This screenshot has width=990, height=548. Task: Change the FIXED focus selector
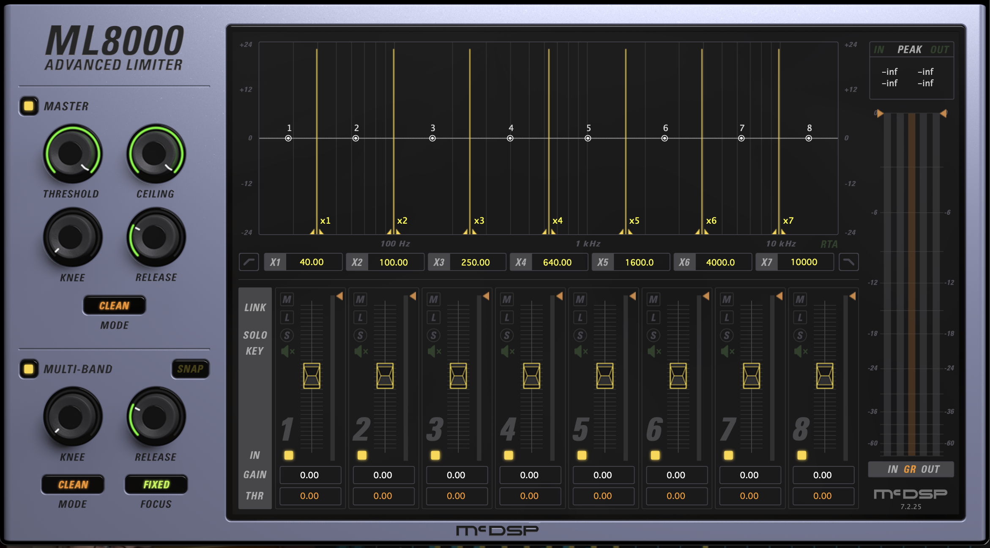click(x=156, y=485)
